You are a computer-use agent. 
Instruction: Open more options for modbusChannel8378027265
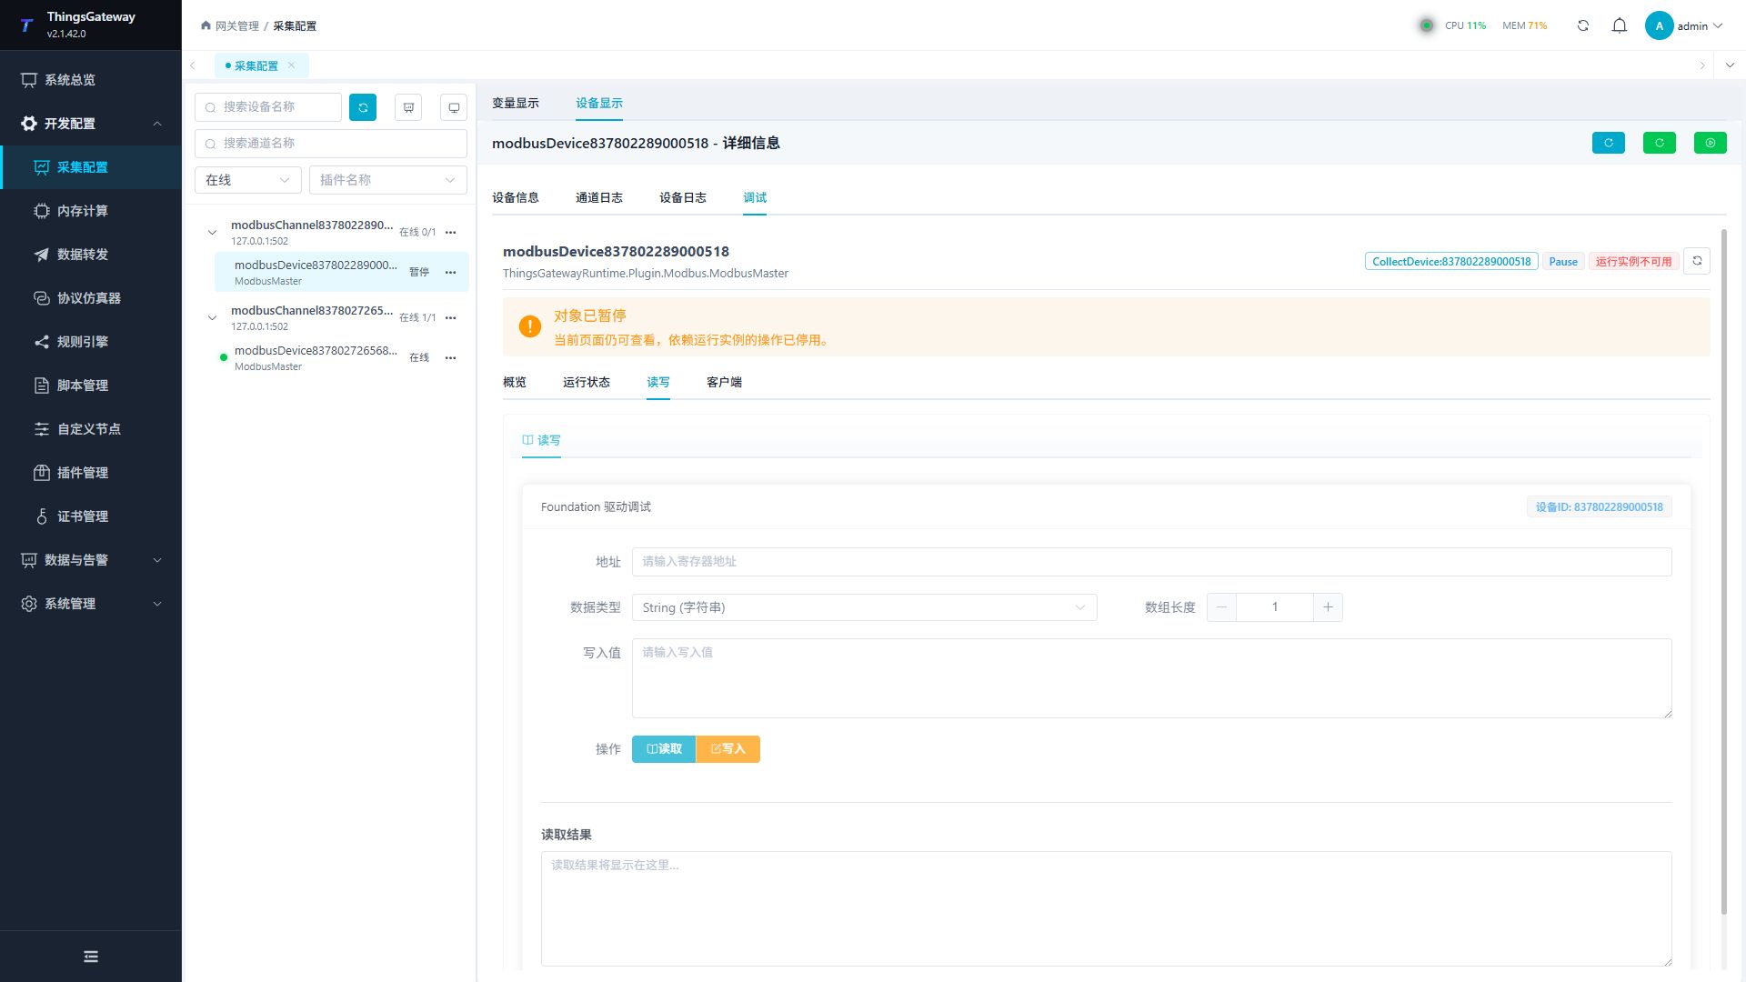(x=450, y=318)
